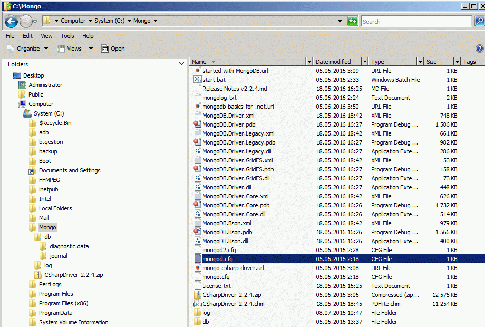
Task: Select the start.bat batch file icon
Action: (198, 80)
